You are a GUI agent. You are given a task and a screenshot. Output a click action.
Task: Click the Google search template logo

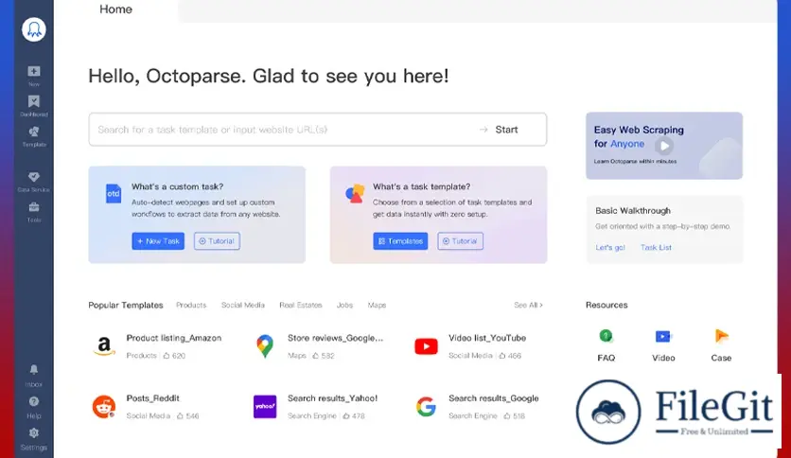coord(427,407)
